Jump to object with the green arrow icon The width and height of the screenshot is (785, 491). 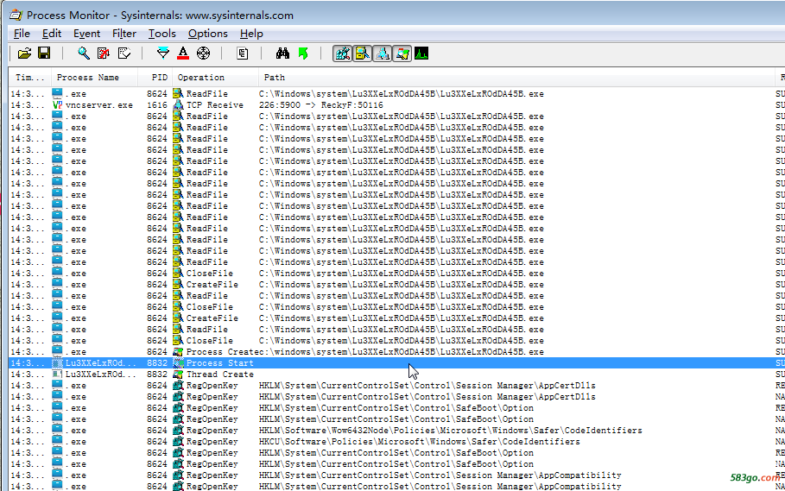click(303, 53)
